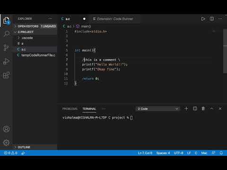This screenshot has height=170, width=227.
Task: Run code with the play button
Action: coord(203,19)
